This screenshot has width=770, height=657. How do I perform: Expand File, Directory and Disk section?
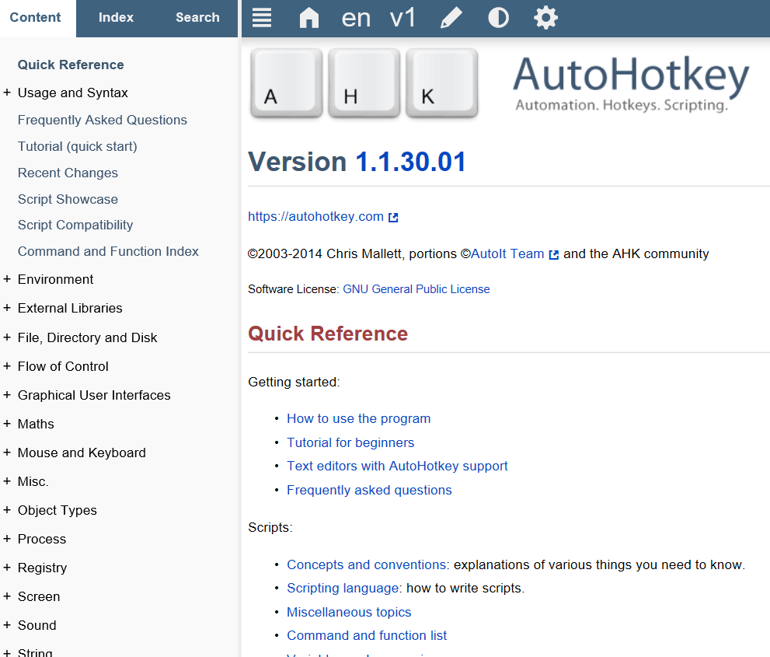coord(7,337)
